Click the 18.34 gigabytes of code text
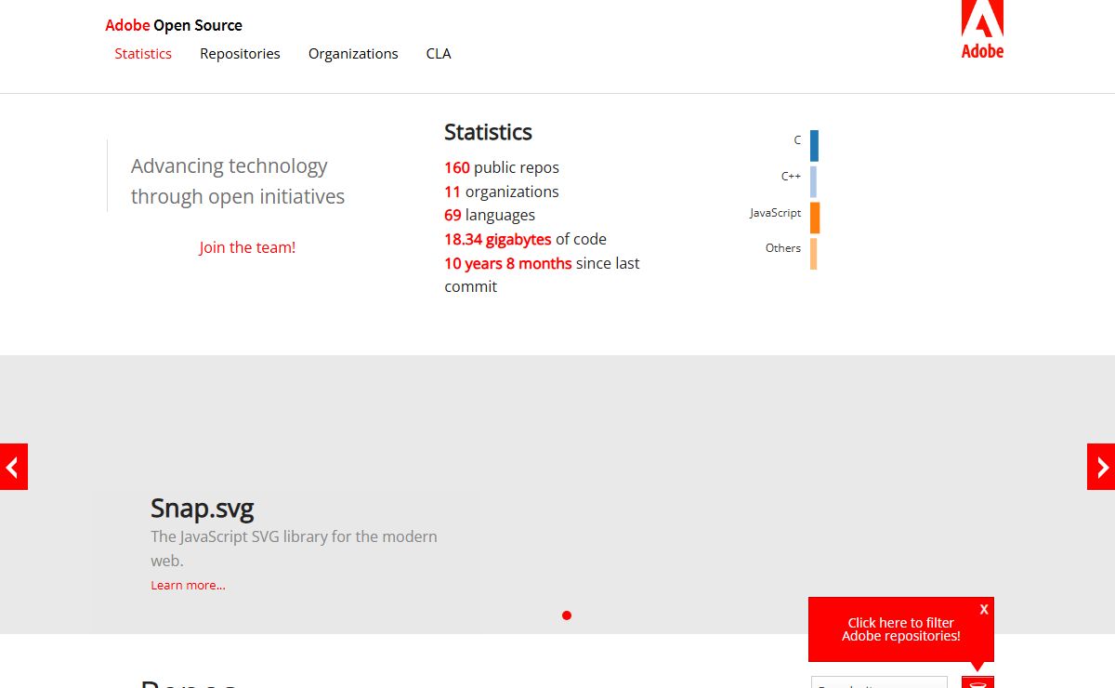 525,239
